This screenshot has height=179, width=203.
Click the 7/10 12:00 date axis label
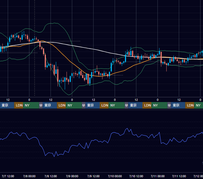[x=136, y=176]
